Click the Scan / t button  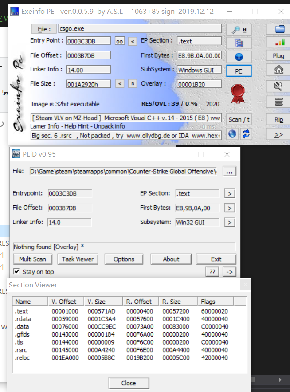click(x=239, y=119)
